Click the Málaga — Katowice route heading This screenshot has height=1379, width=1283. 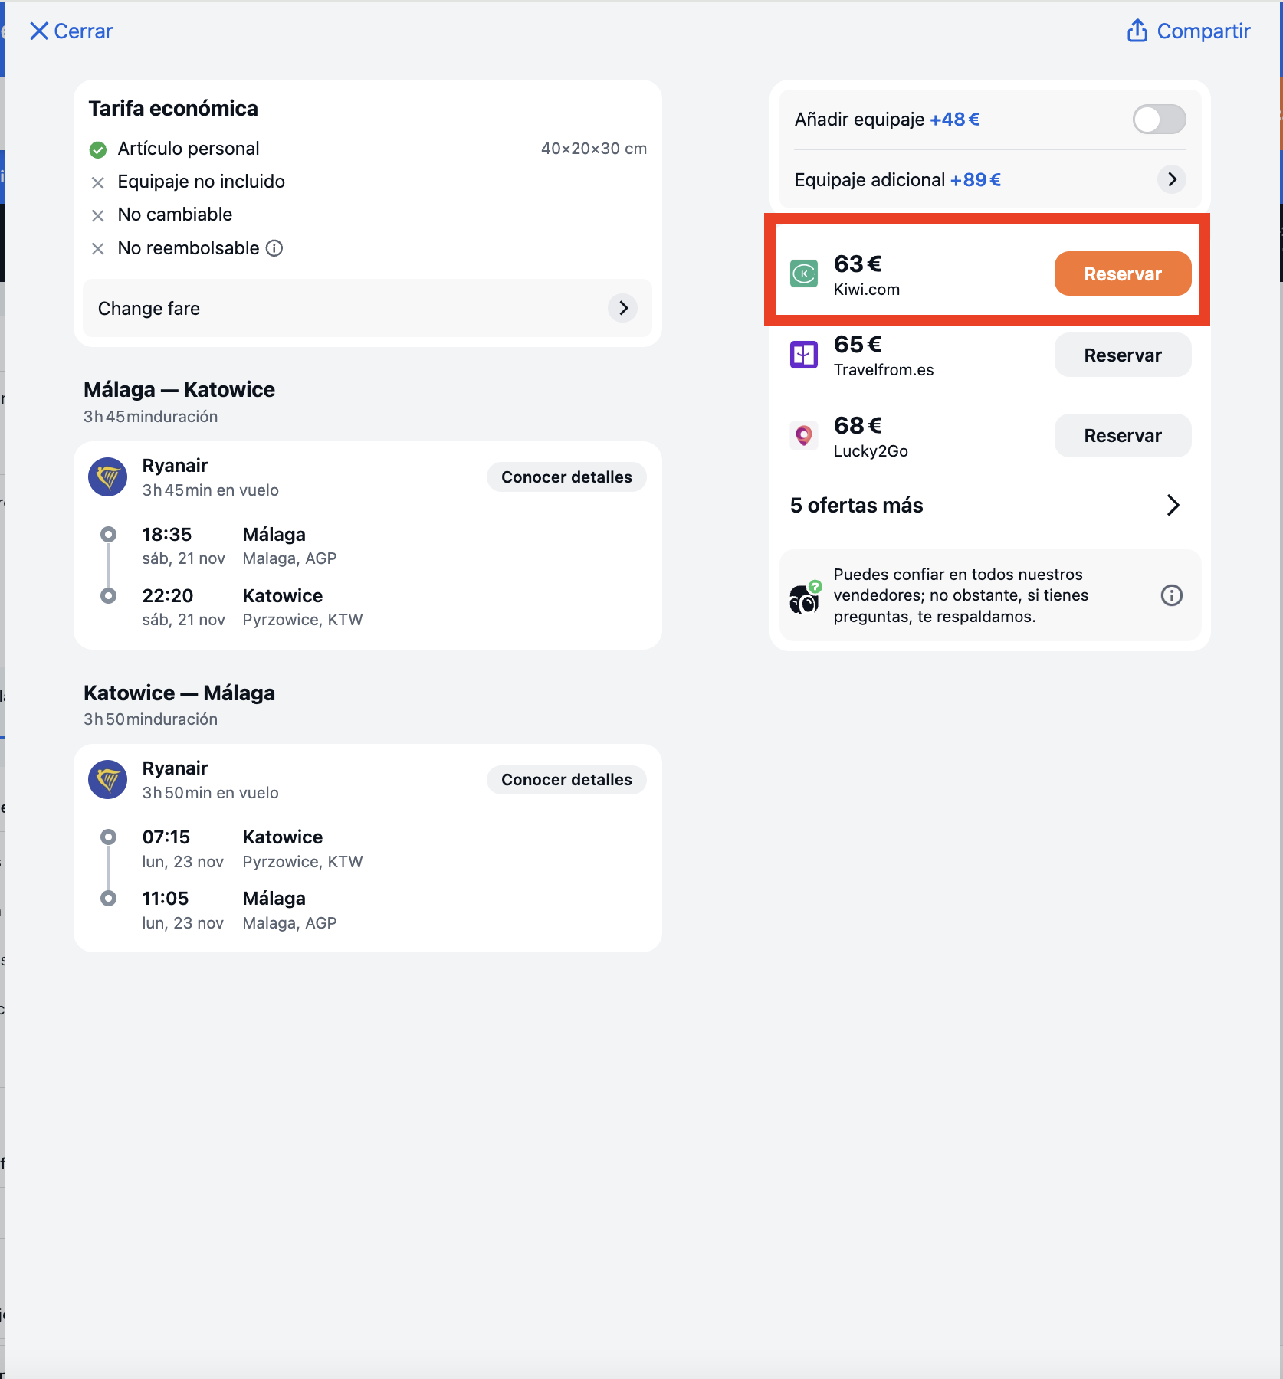click(x=179, y=390)
